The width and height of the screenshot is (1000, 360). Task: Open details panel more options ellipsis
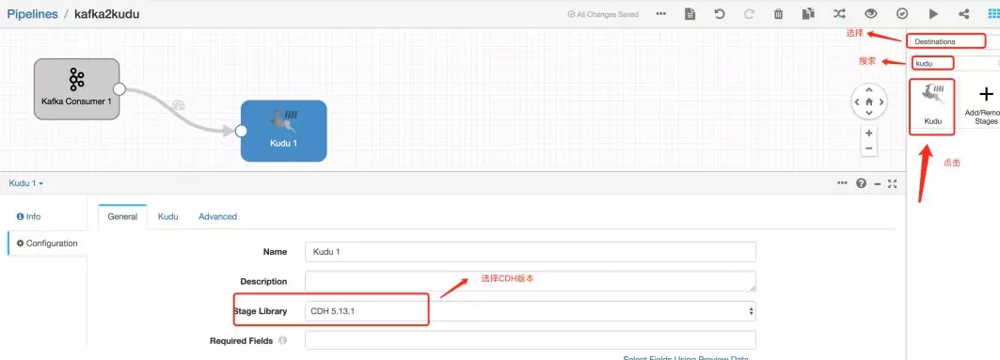843,183
